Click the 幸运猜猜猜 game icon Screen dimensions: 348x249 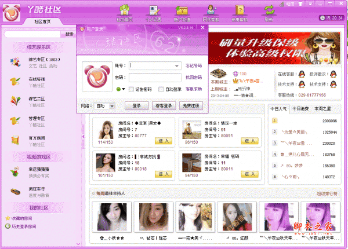[x=15, y=172]
